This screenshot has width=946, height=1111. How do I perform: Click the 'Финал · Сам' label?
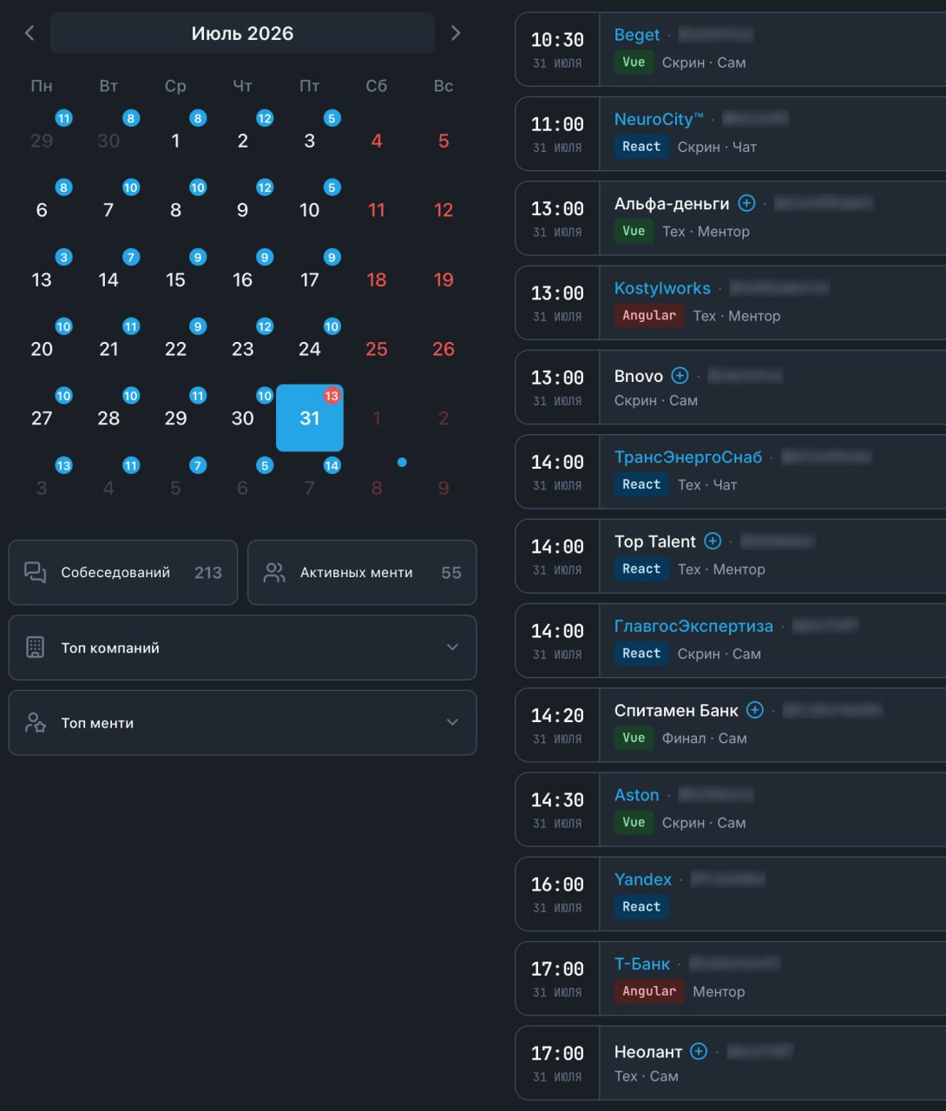coord(705,739)
